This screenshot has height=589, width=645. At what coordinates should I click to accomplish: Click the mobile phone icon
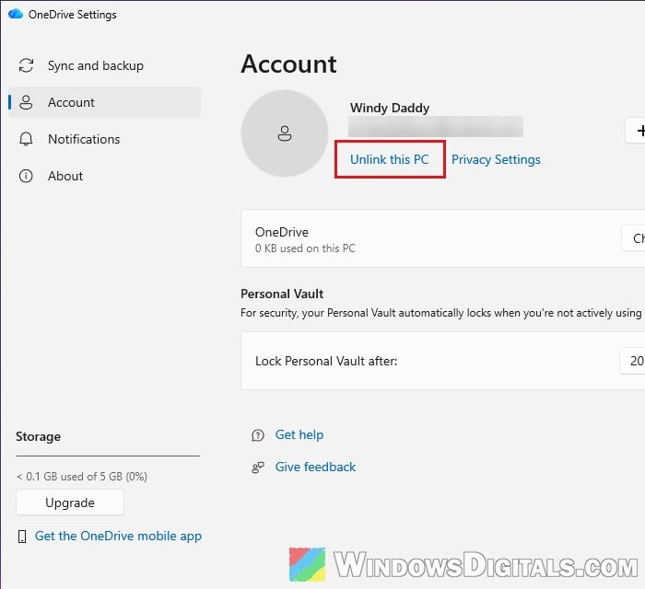pyautogui.click(x=22, y=537)
